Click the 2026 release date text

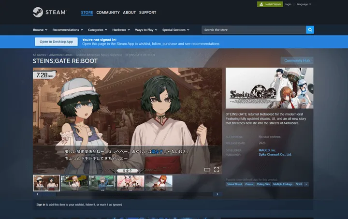[262, 143]
